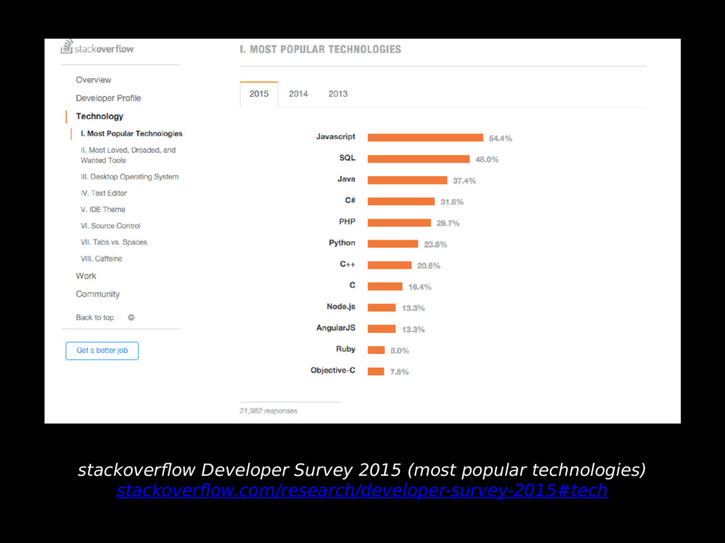Open VII. Tabs vs. Spaces
Image resolution: width=725 pixels, height=543 pixels.
[114, 243]
